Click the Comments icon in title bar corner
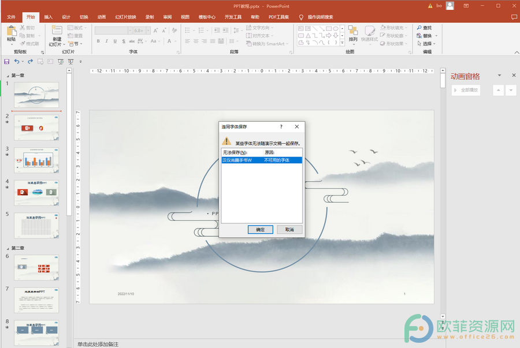Image resolution: width=520 pixels, height=348 pixels. pyautogui.click(x=514, y=17)
